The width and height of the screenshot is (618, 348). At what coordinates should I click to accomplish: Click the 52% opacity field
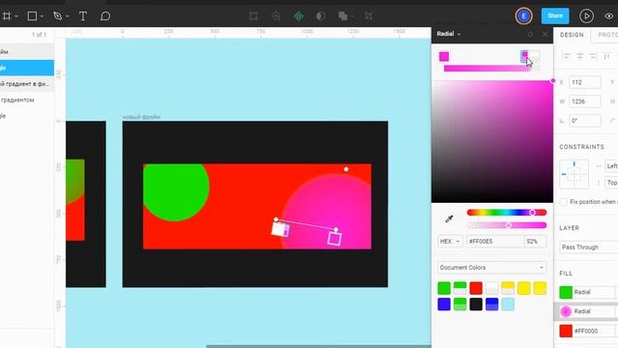[534, 241]
